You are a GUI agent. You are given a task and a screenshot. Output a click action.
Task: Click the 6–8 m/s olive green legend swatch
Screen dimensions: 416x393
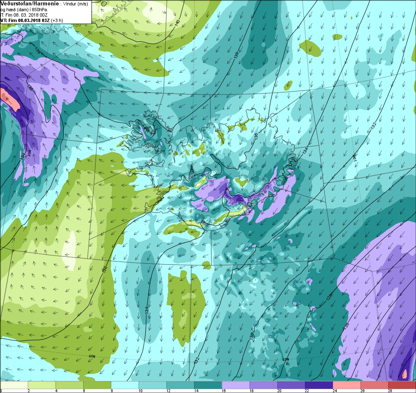tap(97, 385)
